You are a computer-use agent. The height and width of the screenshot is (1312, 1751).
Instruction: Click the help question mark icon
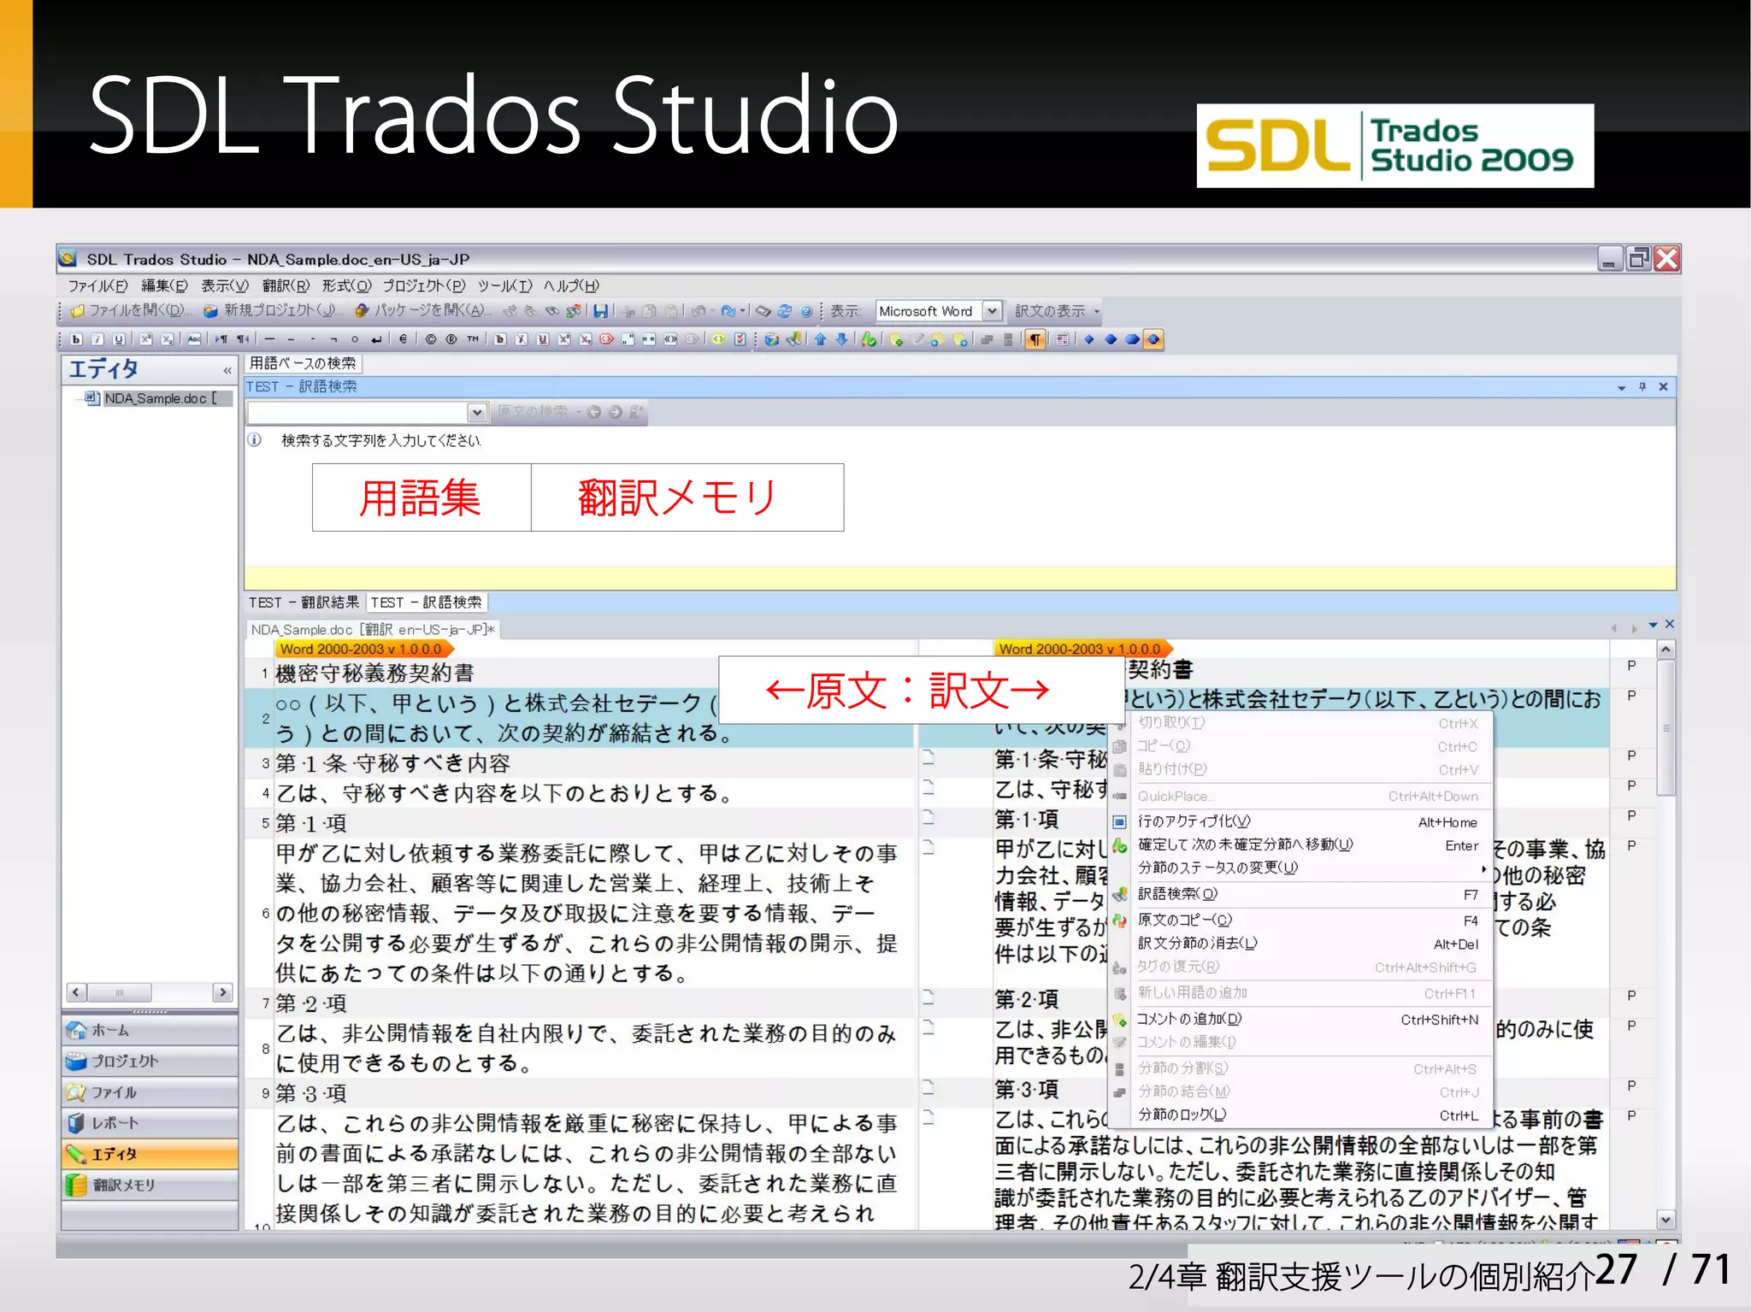tap(806, 311)
